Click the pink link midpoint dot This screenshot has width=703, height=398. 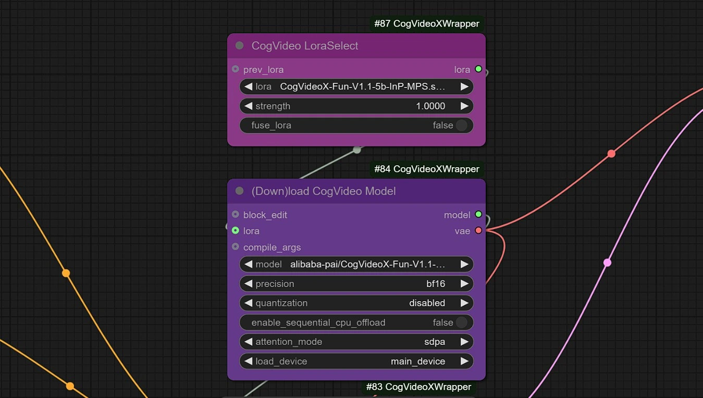[x=607, y=263]
